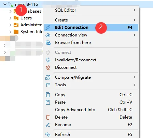Screen dimensions: 153x138
Task: Expand the Users tree node
Action: [x=10, y=18]
